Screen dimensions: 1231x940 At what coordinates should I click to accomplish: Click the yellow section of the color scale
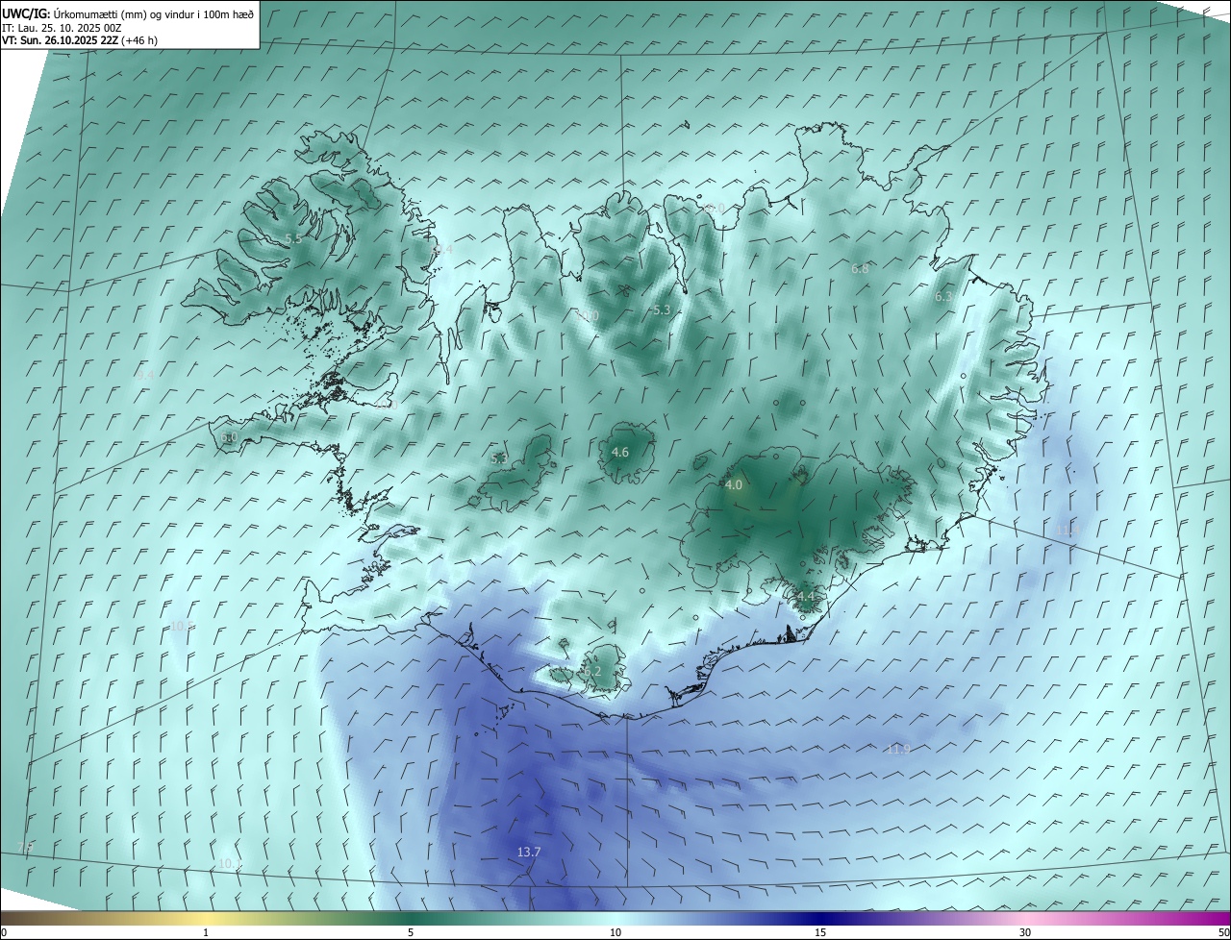click(206, 918)
